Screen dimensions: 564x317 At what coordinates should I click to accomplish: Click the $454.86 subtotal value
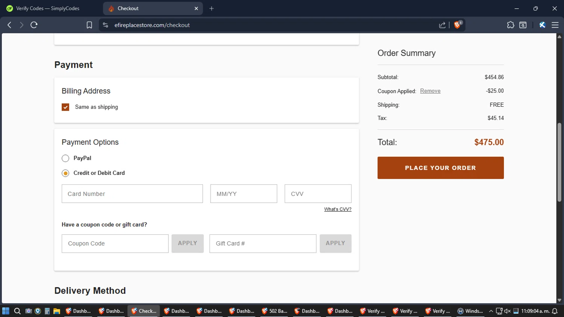(x=494, y=77)
